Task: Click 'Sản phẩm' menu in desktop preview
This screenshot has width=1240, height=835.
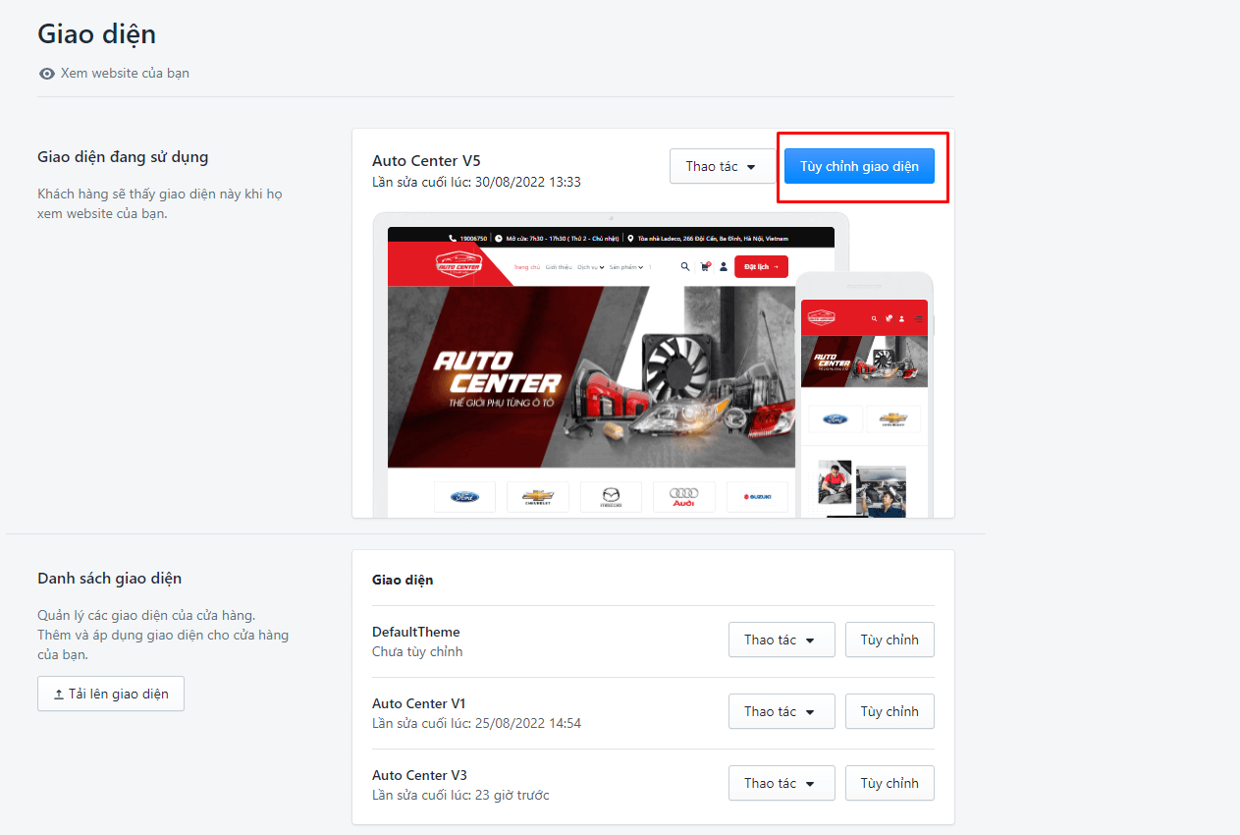Action: [626, 267]
